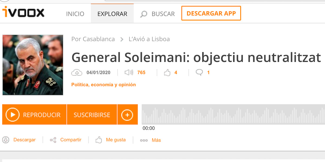The width and height of the screenshot is (325, 162).
Task: Click the share icon
Action: click(53, 140)
